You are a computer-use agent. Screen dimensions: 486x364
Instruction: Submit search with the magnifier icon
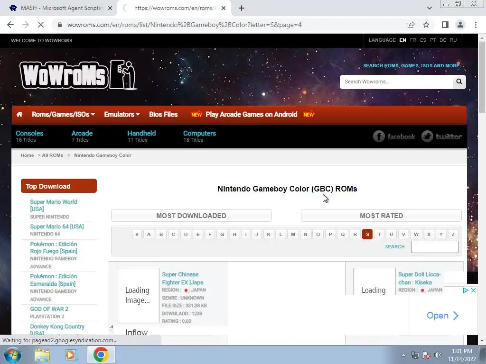click(x=459, y=82)
